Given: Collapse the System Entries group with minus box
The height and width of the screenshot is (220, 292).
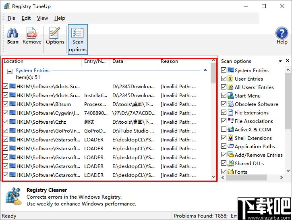Looking at the screenshot, I should (10, 71).
